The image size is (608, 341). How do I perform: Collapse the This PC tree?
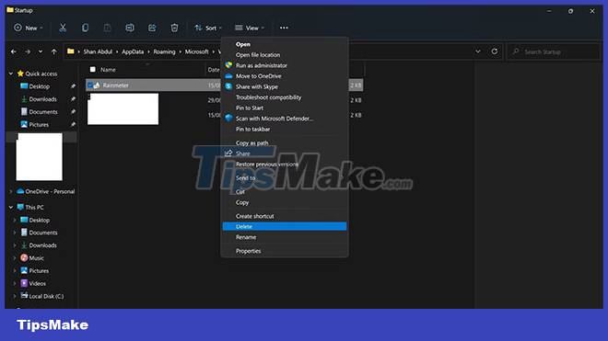(11, 208)
